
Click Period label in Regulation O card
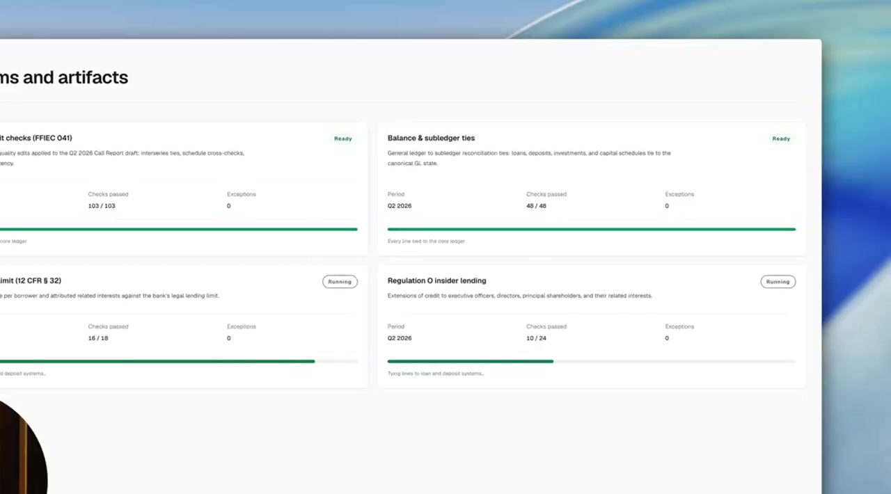point(395,326)
